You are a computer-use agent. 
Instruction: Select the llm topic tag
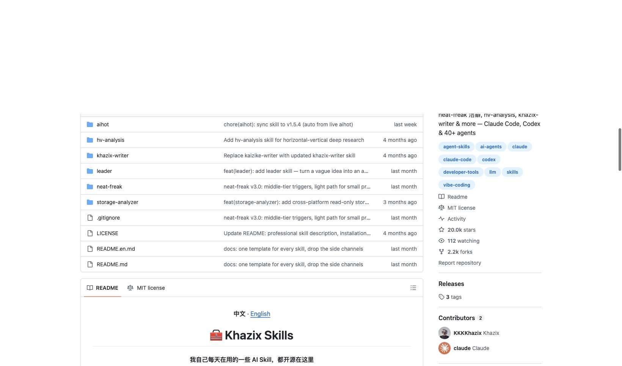[493, 172]
